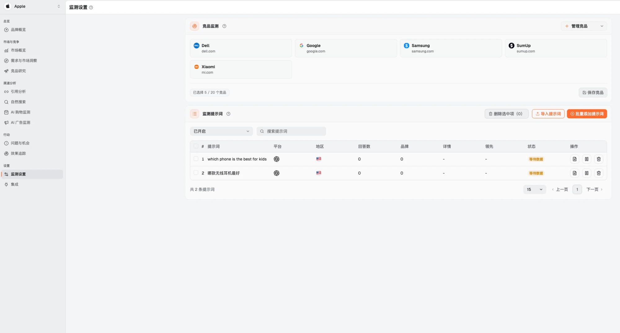Image resolution: width=620 pixels, height=333 pixels.
Task: Go to 上一页 in pagination
Action: click(560, 189)
